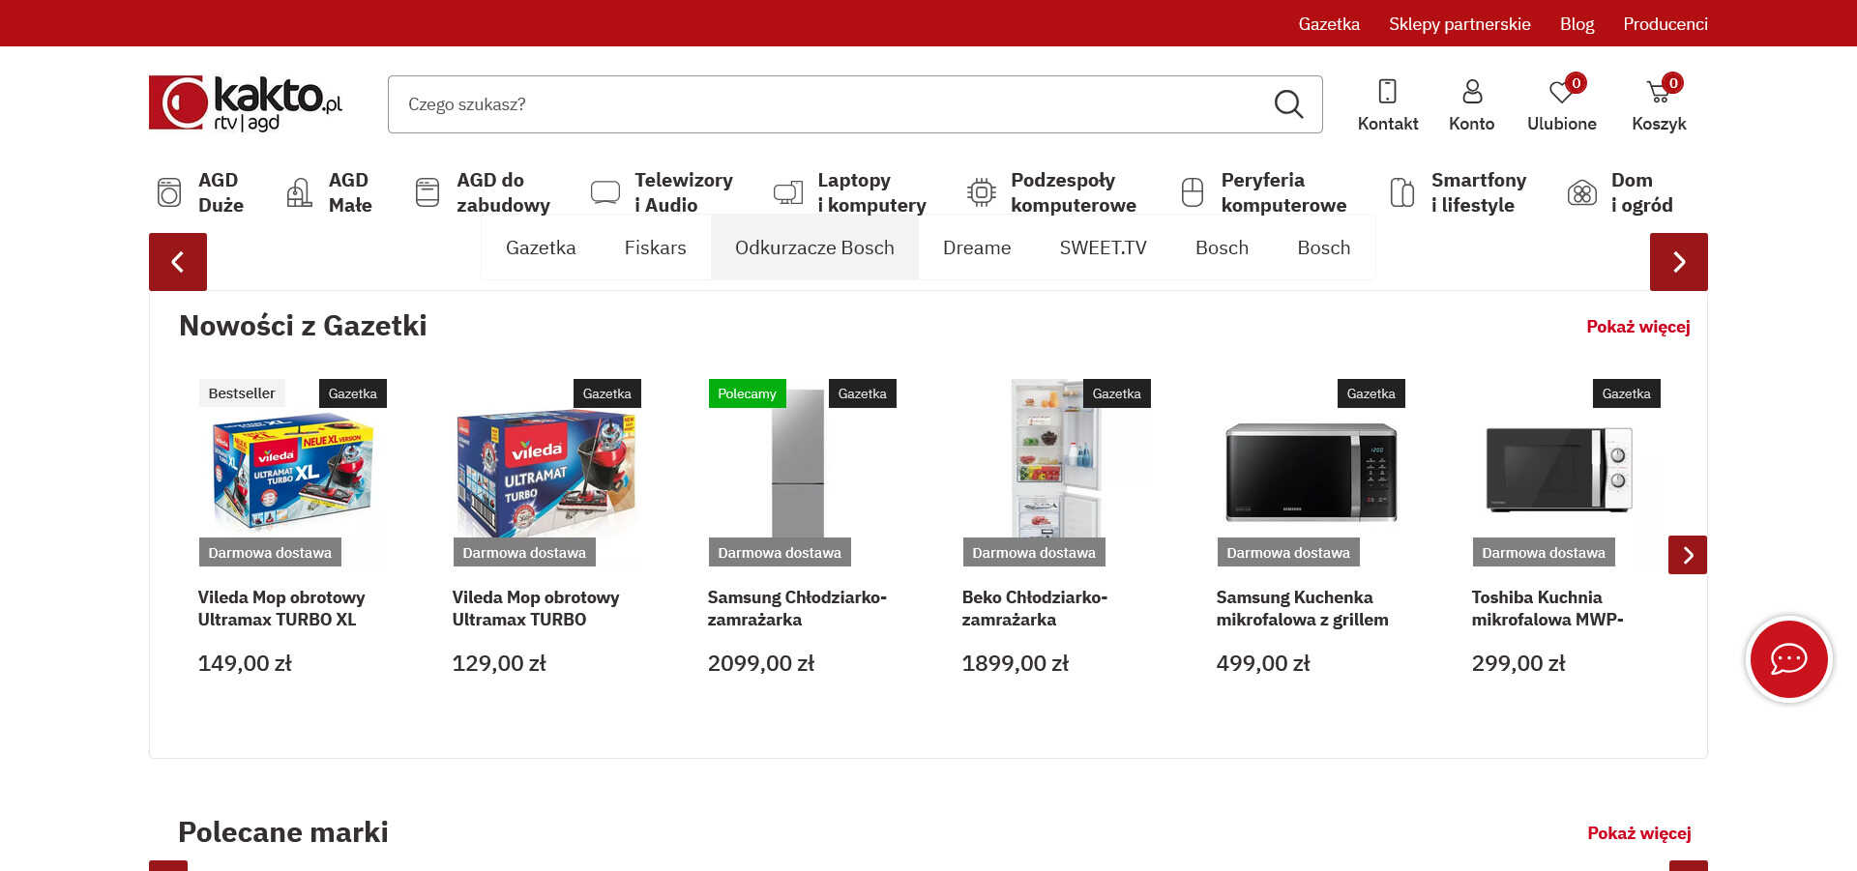Switch to the Dreame tab
Viewport: 1857px width, 871px height.
click(x=976, y=247)
